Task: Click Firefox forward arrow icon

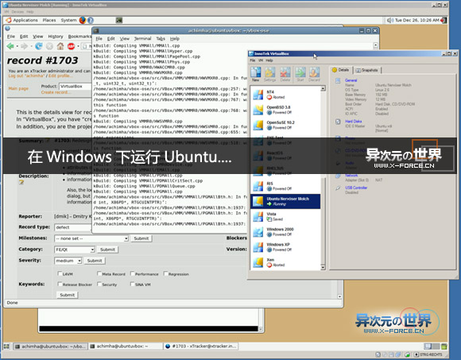Action: [x=25, y=46]
